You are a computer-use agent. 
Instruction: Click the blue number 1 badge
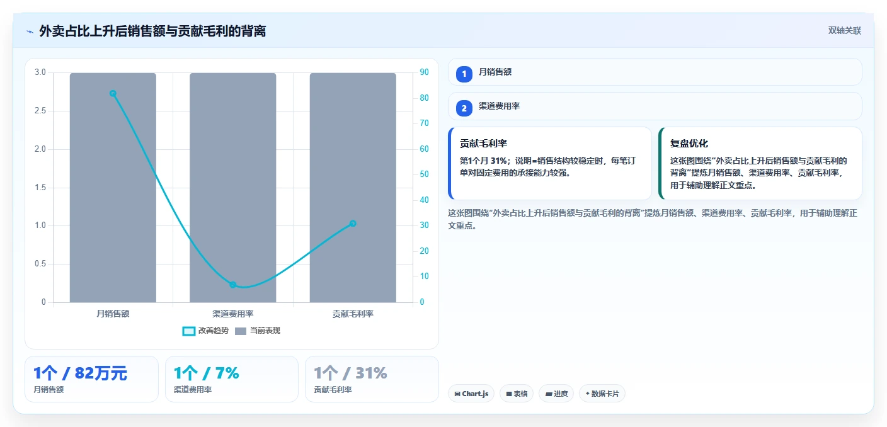point(464,74)
